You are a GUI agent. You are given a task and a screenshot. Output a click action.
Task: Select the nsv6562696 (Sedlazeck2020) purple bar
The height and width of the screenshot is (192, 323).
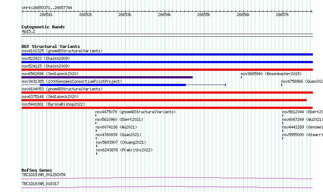[107, 77]
